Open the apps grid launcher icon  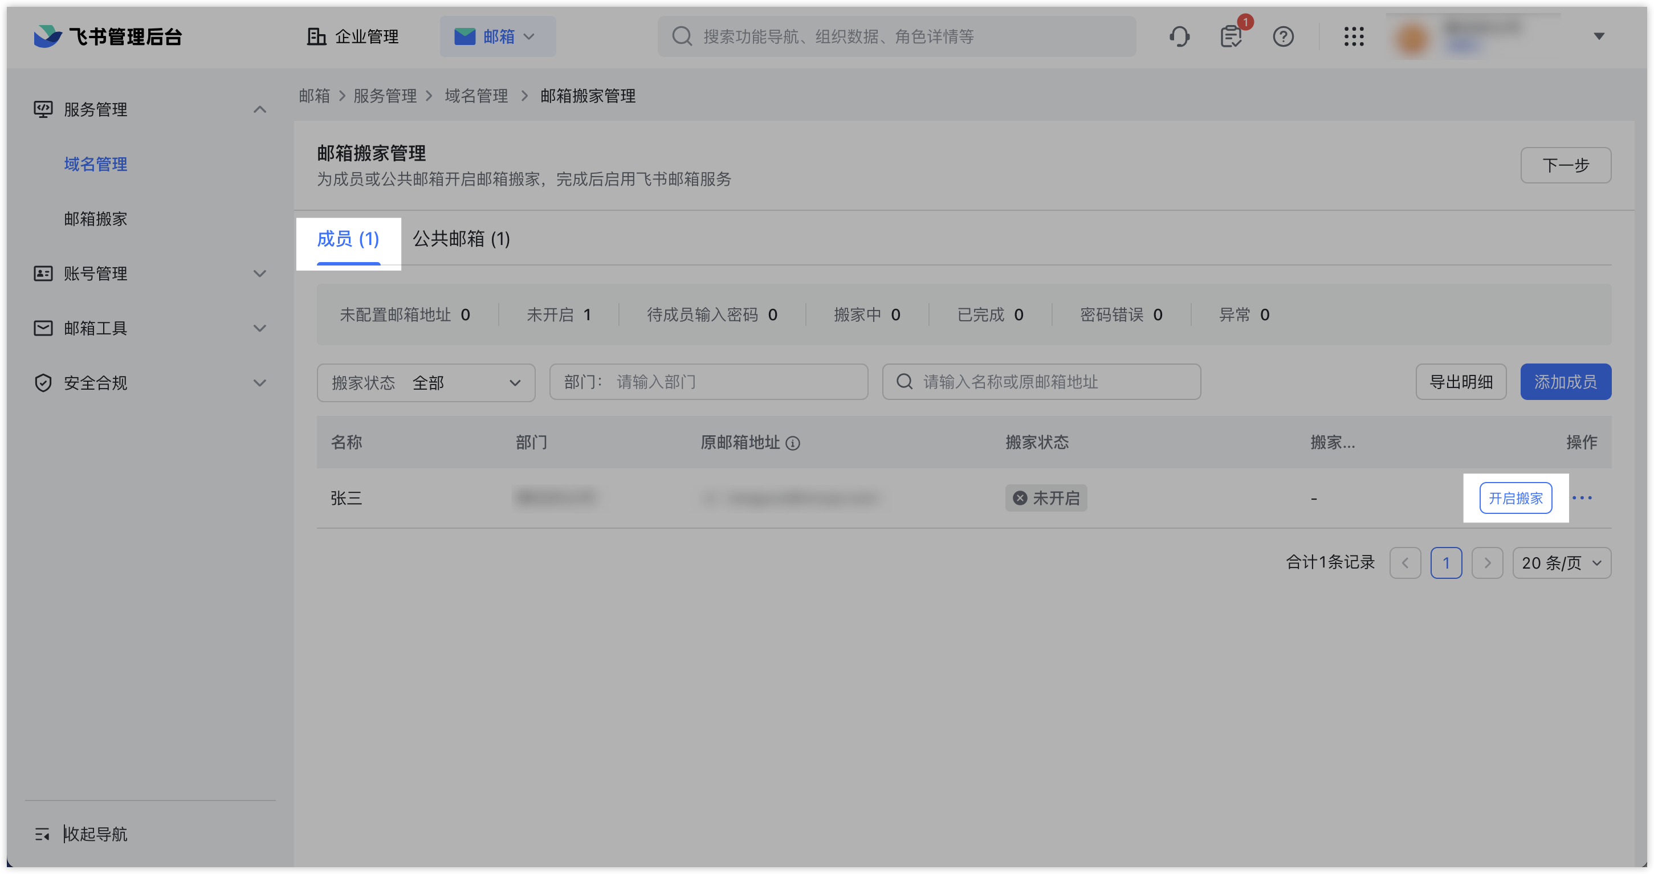[x=1354, y=36]
